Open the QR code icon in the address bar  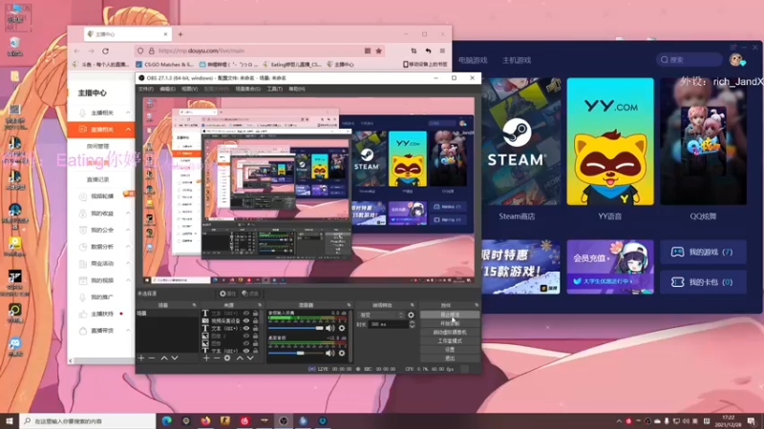pos(368,51)
